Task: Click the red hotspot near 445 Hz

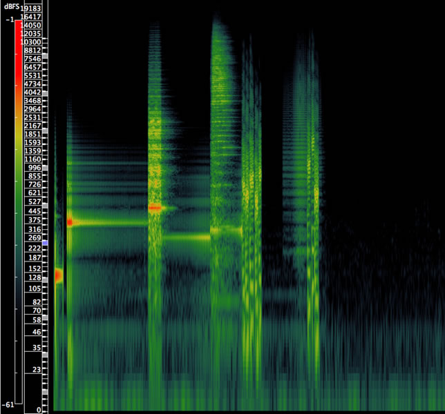Action: click(155, 207)
